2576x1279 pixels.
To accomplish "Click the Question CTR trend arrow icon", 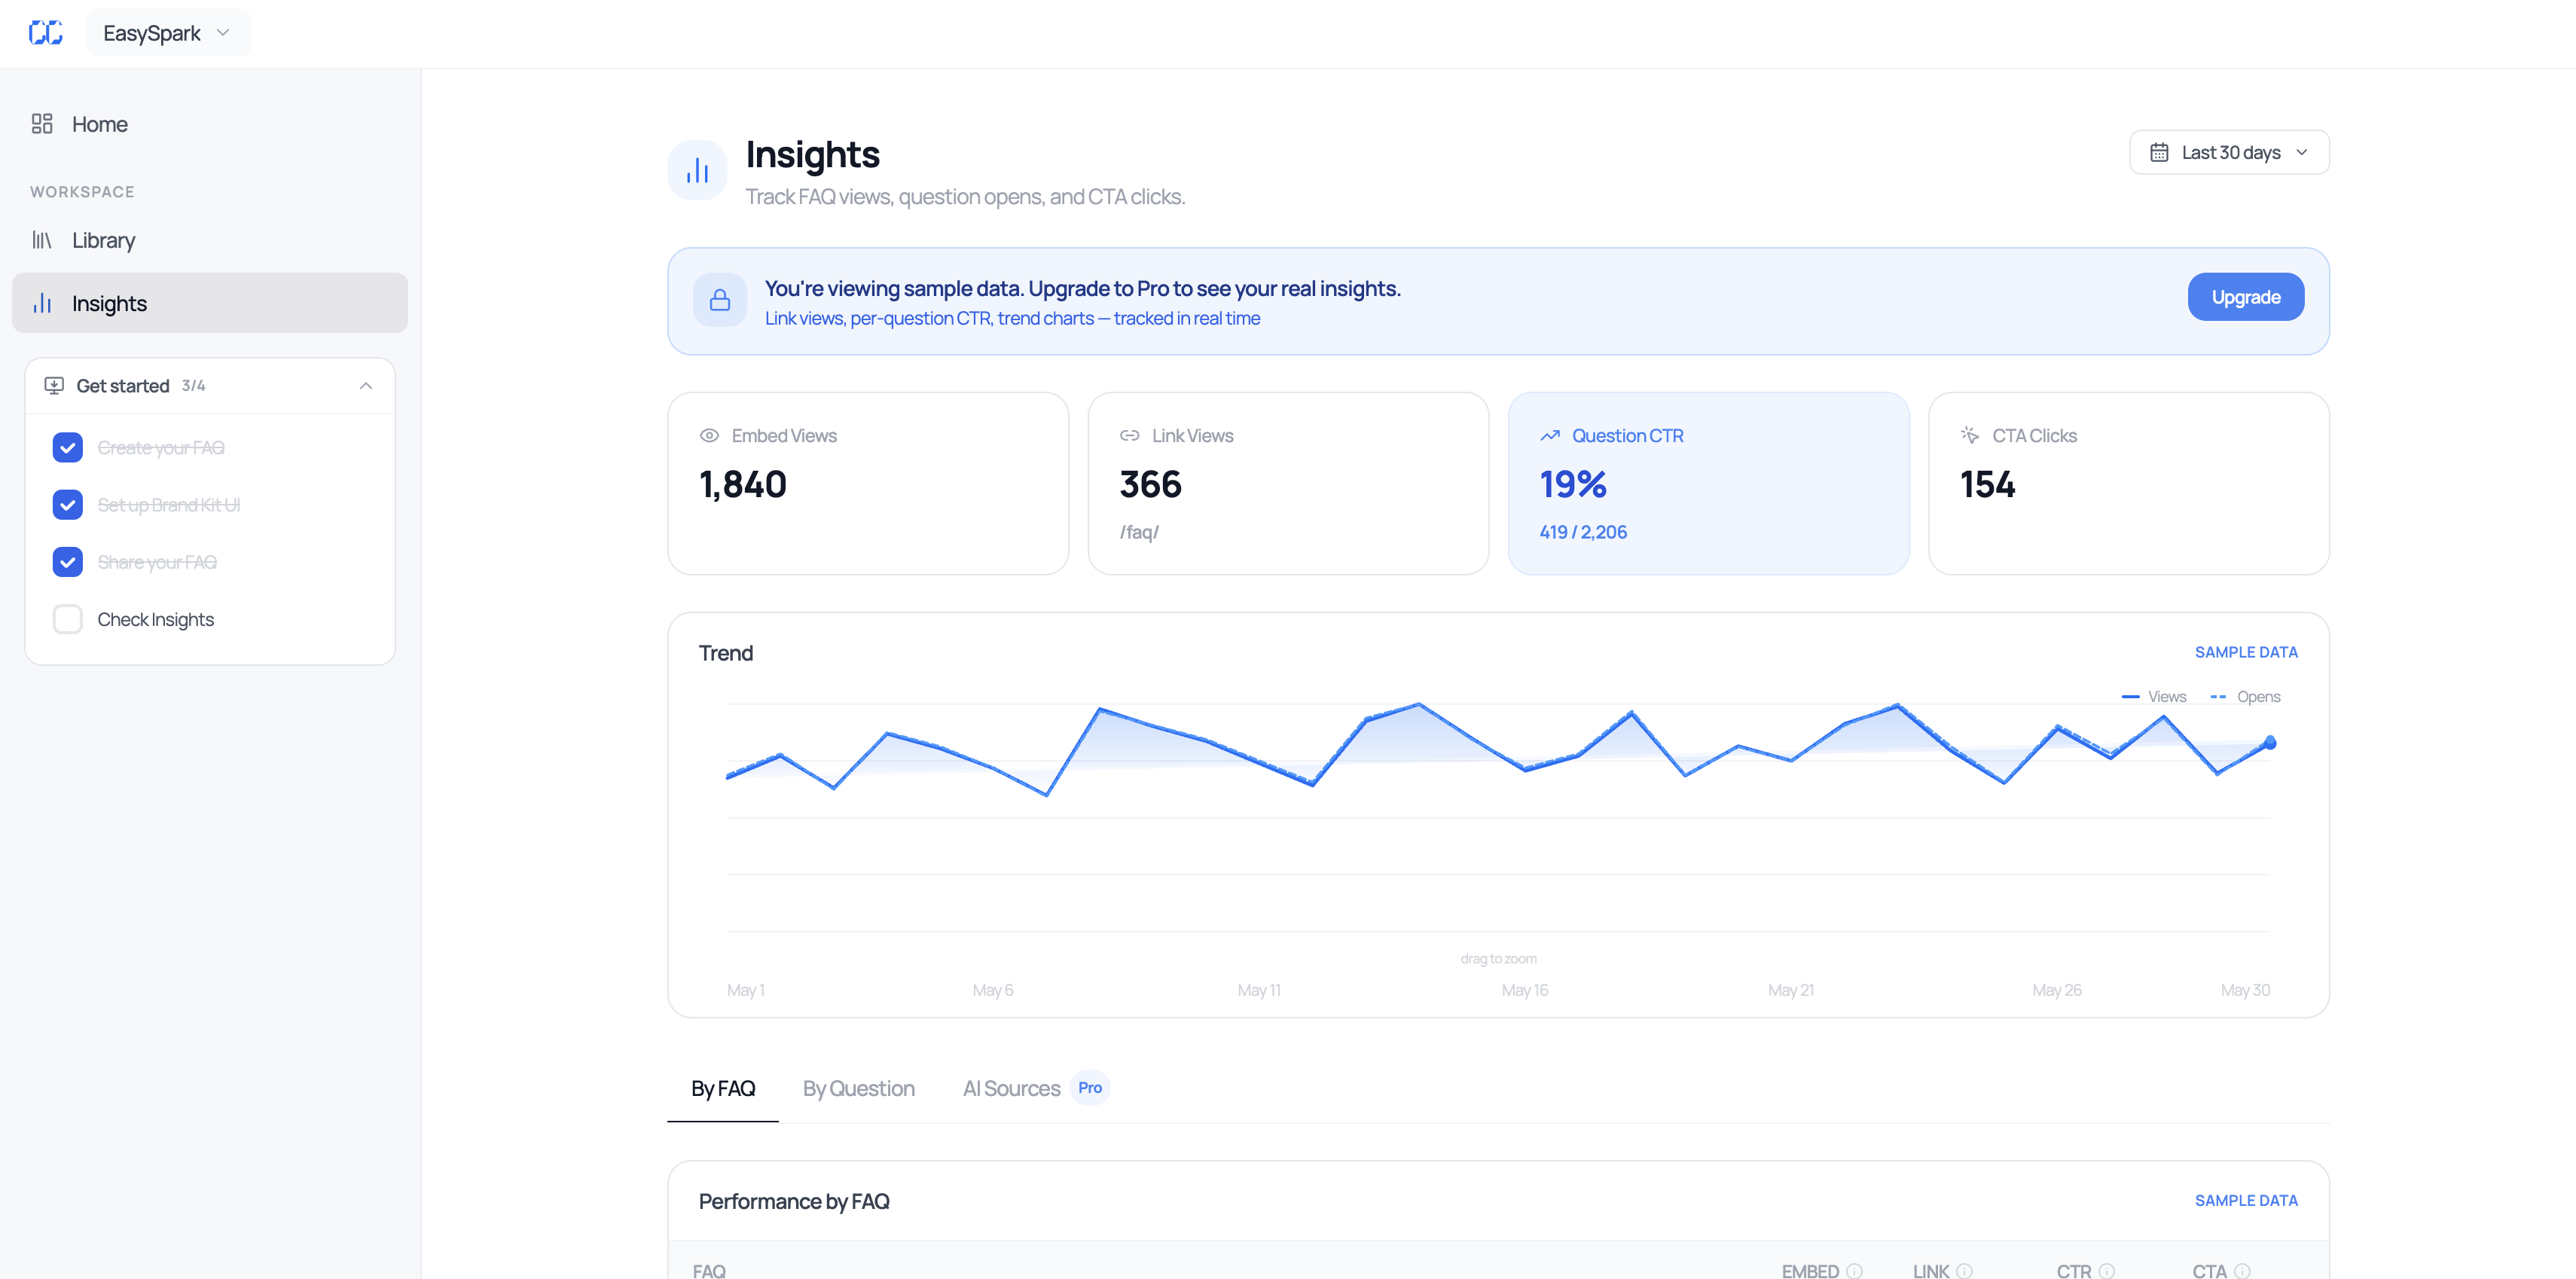I will pyautogui.click(x=1549, y=435).
